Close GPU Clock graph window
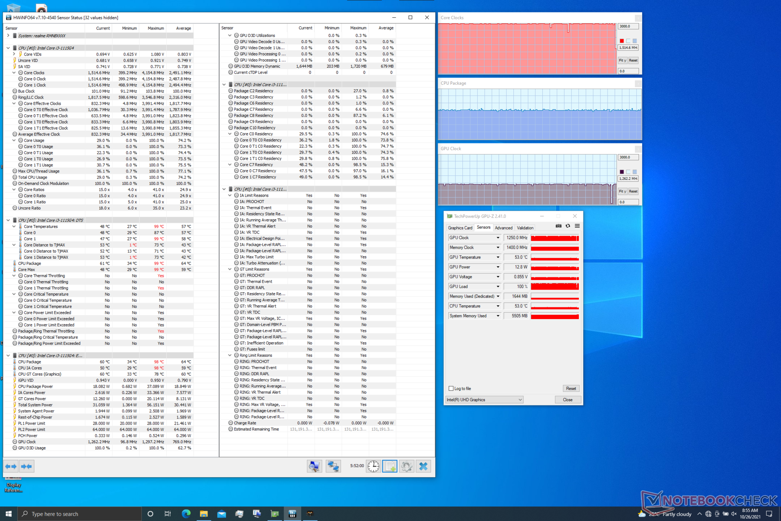 638,148
